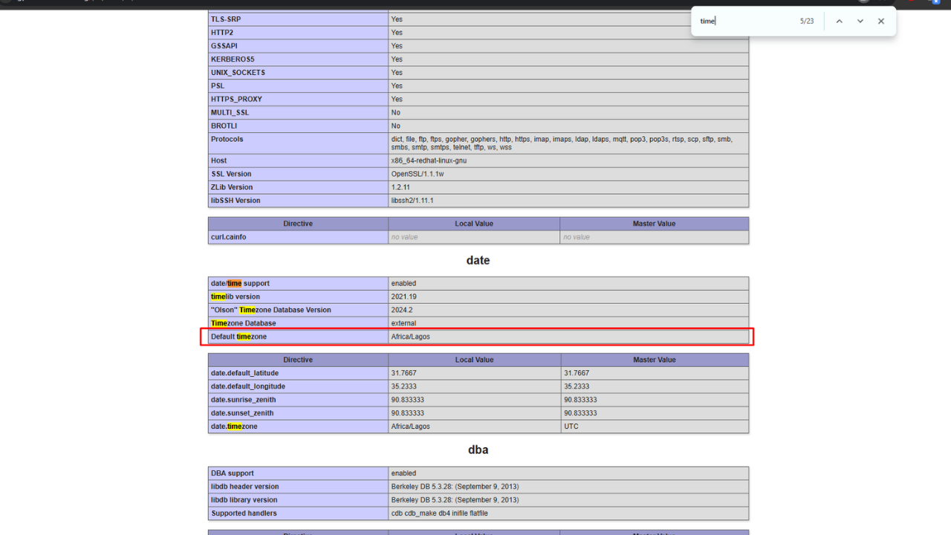
Task: Click the "Default timezone" row label
Action: click(238, 337)
